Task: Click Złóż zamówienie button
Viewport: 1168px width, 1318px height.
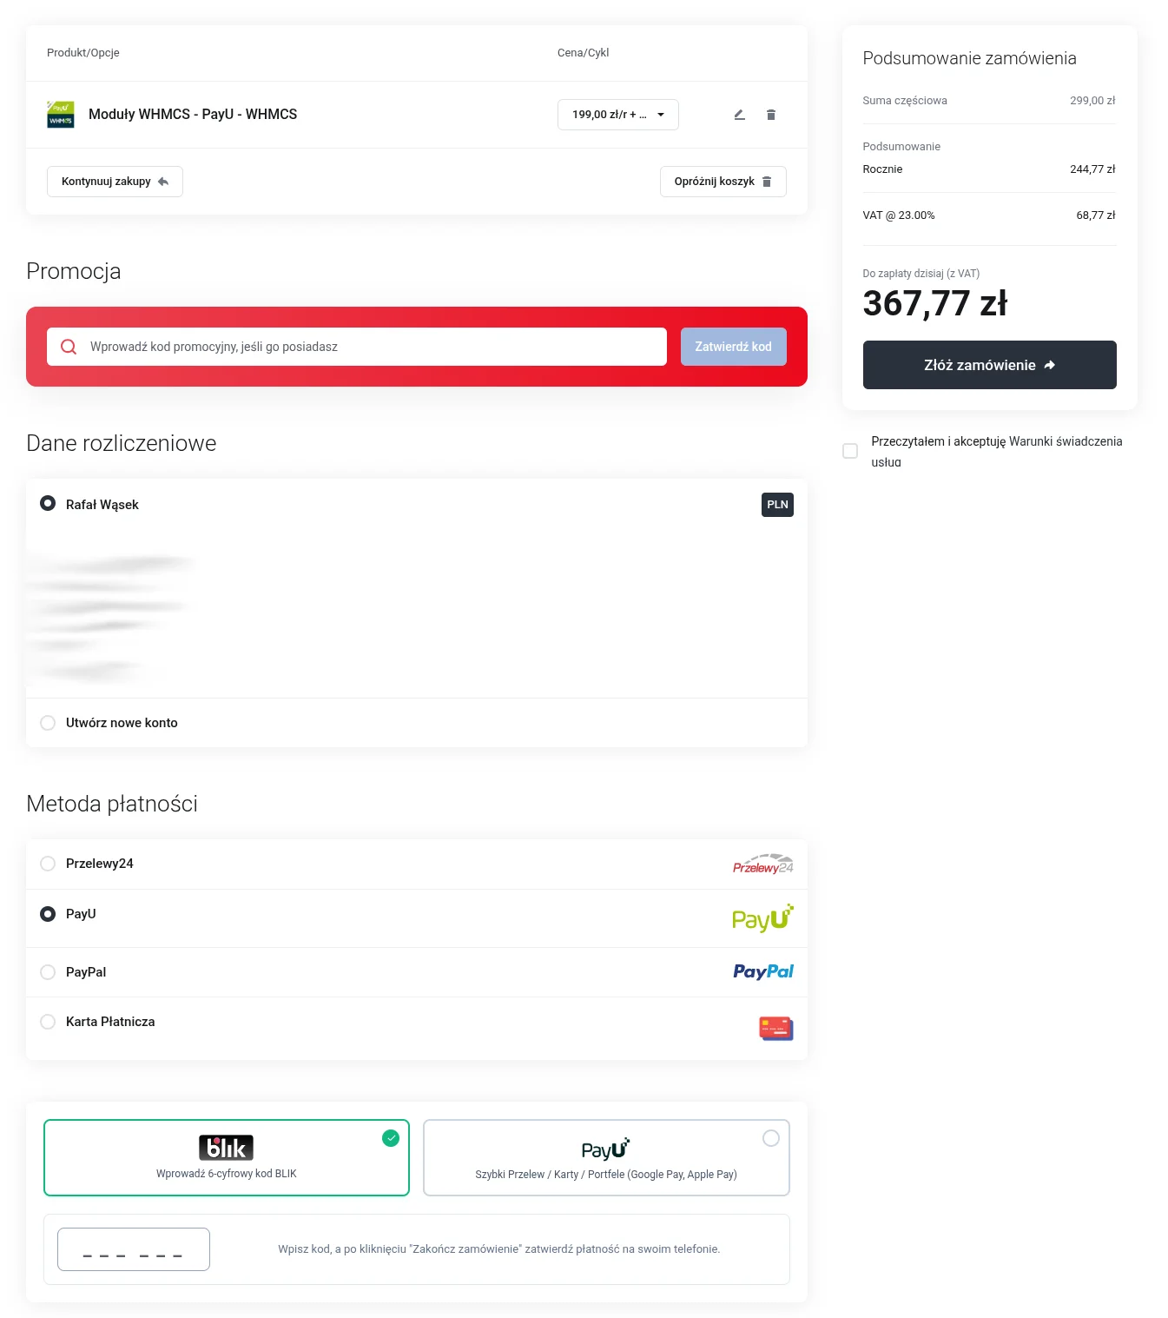Action: pyautogui.click(x=989, y=365)
